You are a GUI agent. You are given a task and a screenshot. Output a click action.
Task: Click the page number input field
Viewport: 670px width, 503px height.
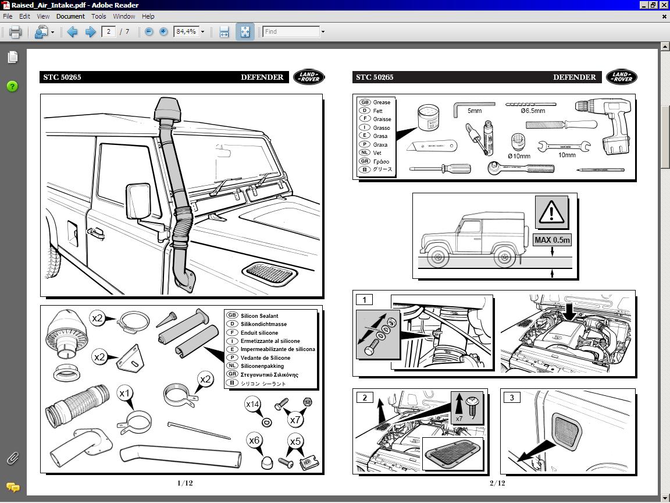tap(108, 32)
